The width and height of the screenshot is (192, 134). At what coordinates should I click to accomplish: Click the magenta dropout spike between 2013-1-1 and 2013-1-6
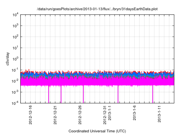(x=118, y=94)
